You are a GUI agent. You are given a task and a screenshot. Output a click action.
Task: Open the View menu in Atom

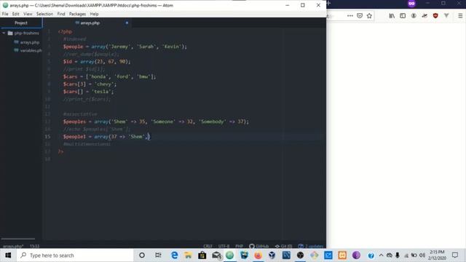click(28, 14)
